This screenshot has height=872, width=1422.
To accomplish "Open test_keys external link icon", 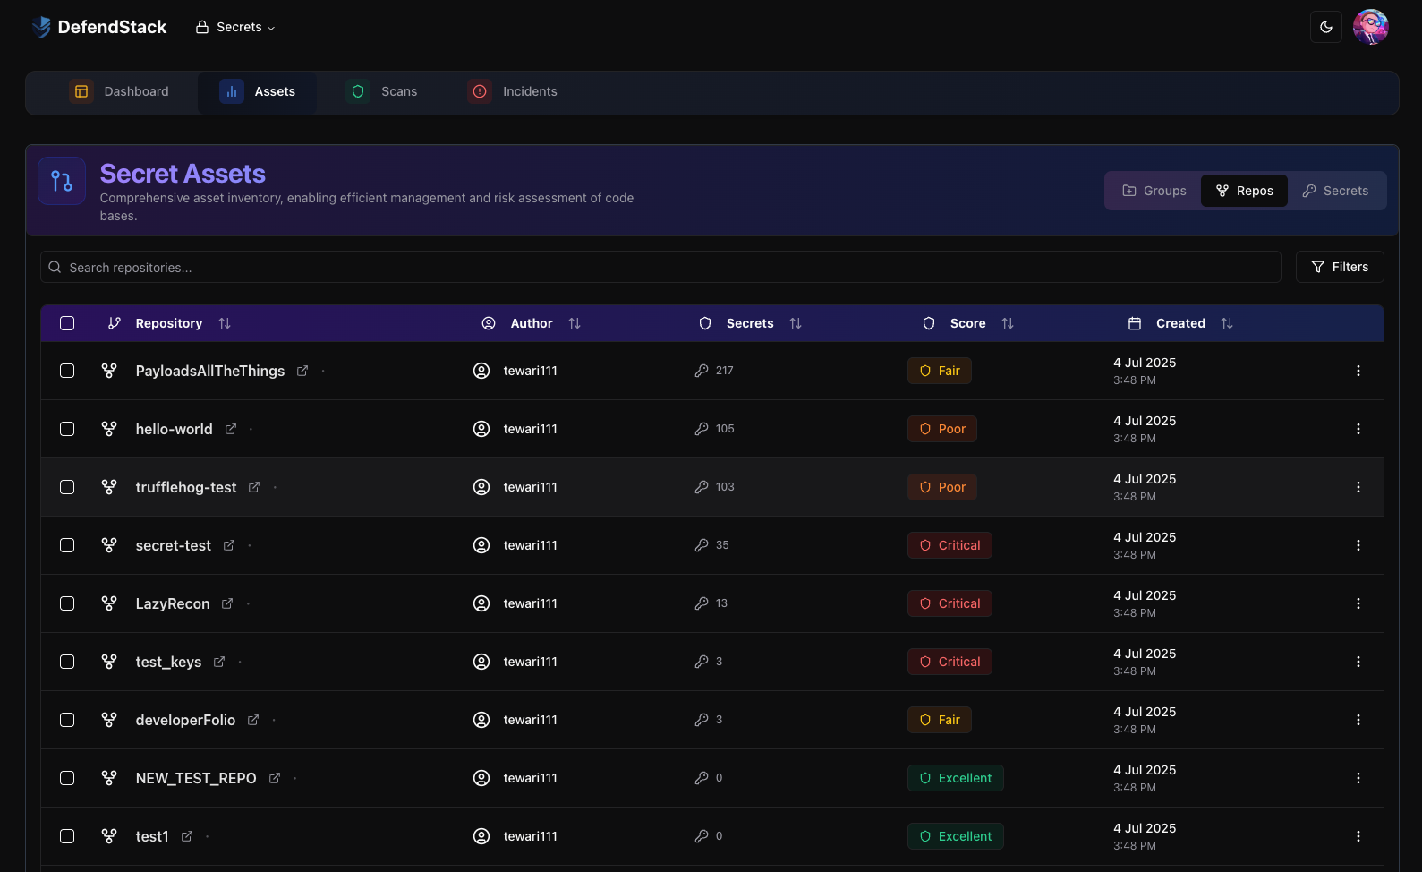I will click(x=219, y=662).
